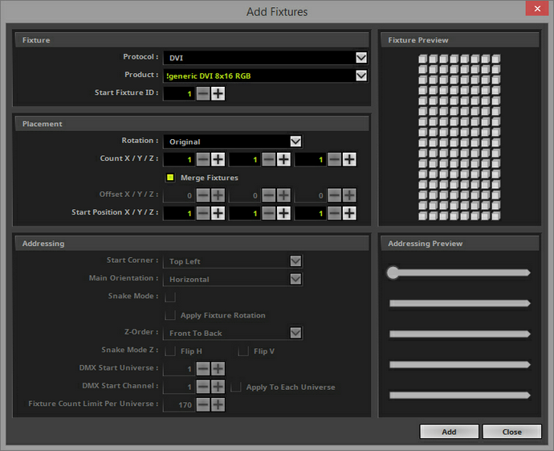Increase Fixture Count Limit Per Universe
The image size is (554, 451).
point(218,405)
